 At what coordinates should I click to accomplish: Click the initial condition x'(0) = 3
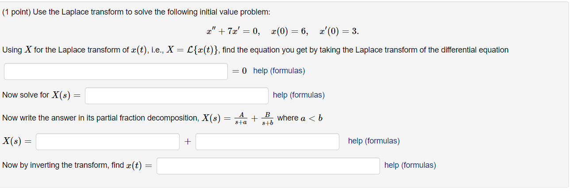coord(339,31)
